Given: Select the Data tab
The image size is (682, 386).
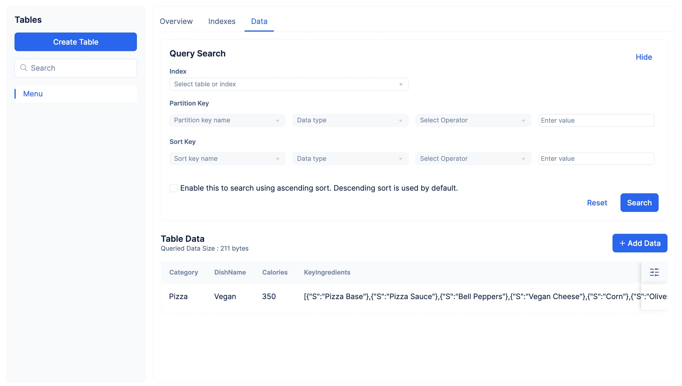Looking at the screenshot, I should [x=259, y=21].
